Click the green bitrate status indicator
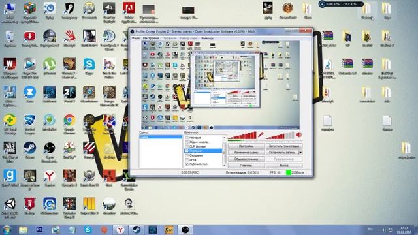The width and height of the screenshot is (418, 235). [289, 172]
